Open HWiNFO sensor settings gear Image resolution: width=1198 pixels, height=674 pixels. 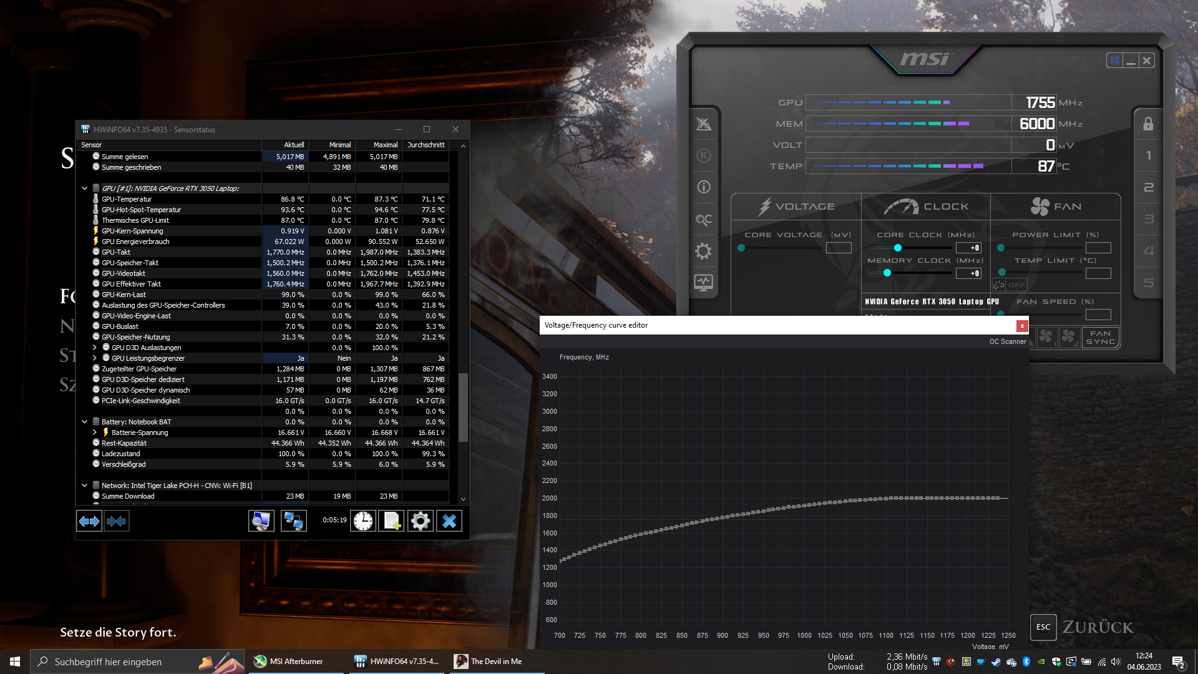coord(421,521)
